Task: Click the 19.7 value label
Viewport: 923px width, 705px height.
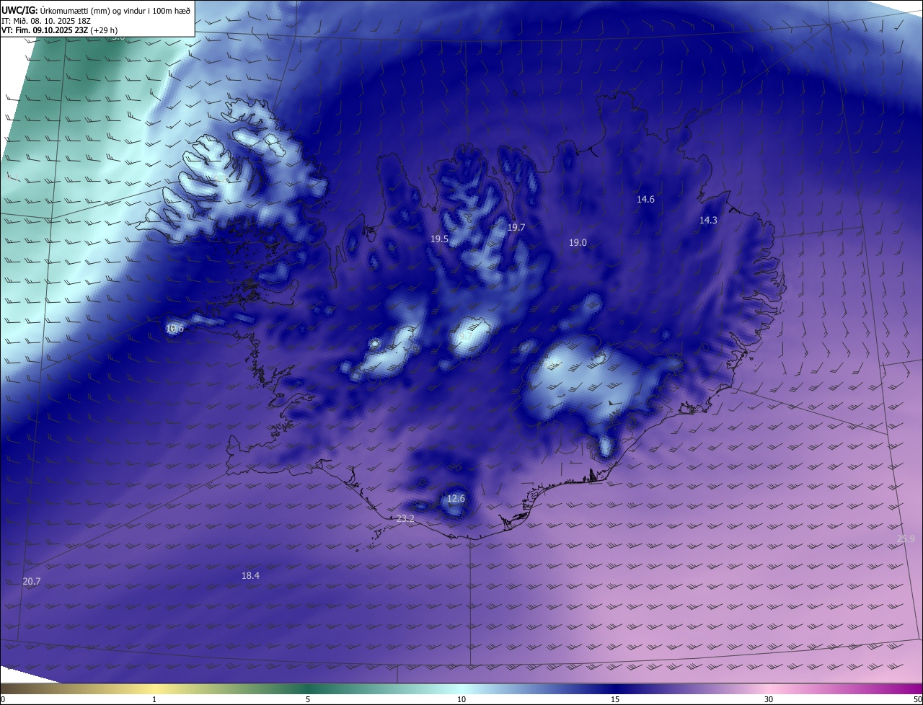Action: click(516, 228)
